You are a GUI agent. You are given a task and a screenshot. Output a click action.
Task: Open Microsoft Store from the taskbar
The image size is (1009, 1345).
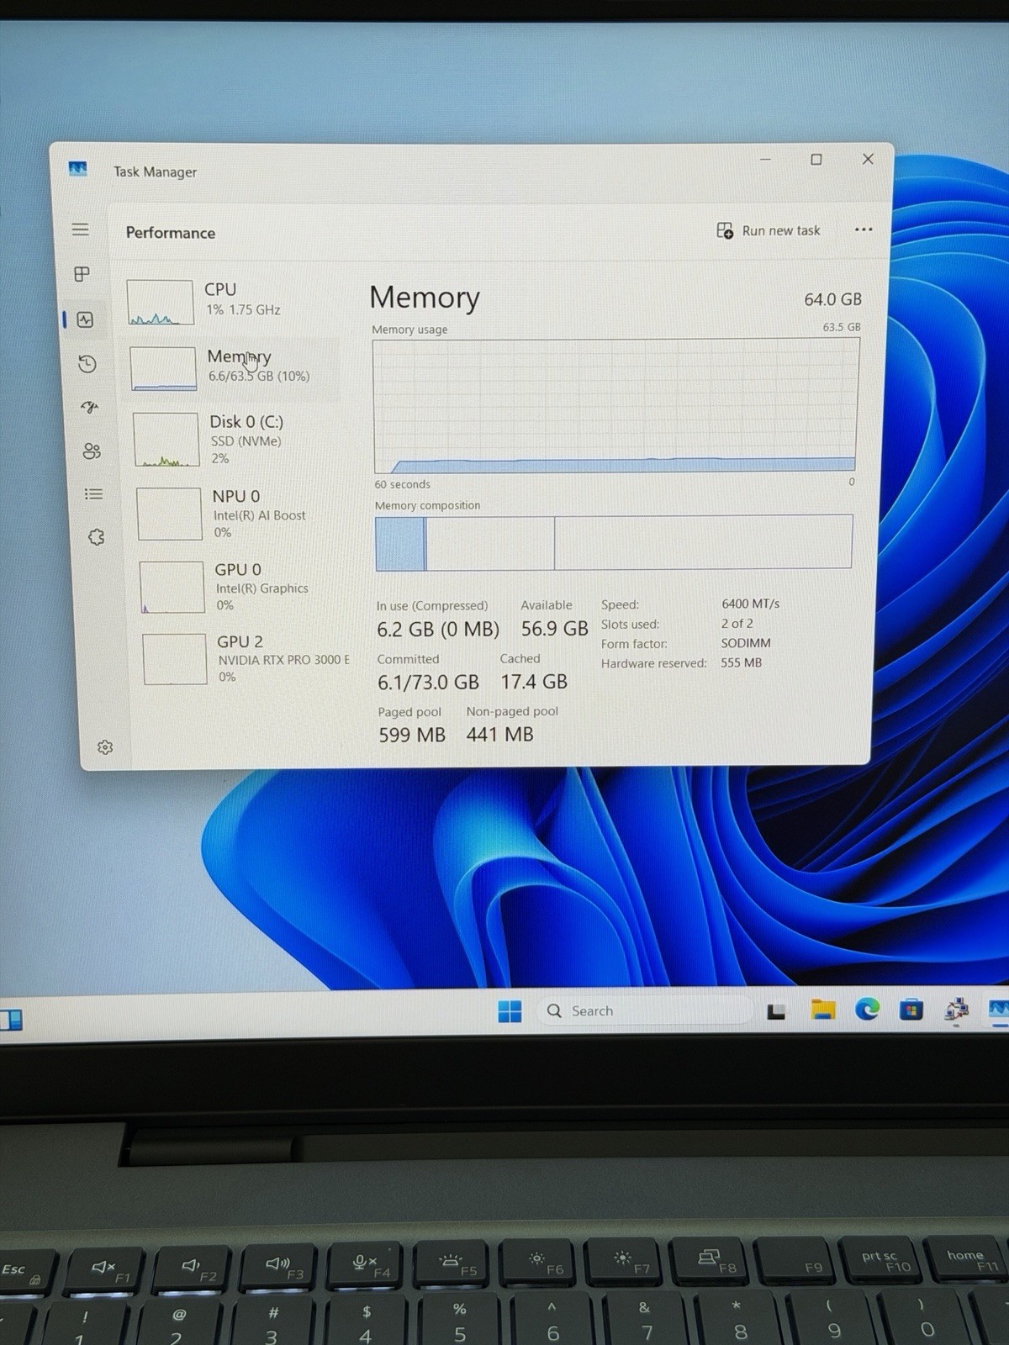[911, 1009]
